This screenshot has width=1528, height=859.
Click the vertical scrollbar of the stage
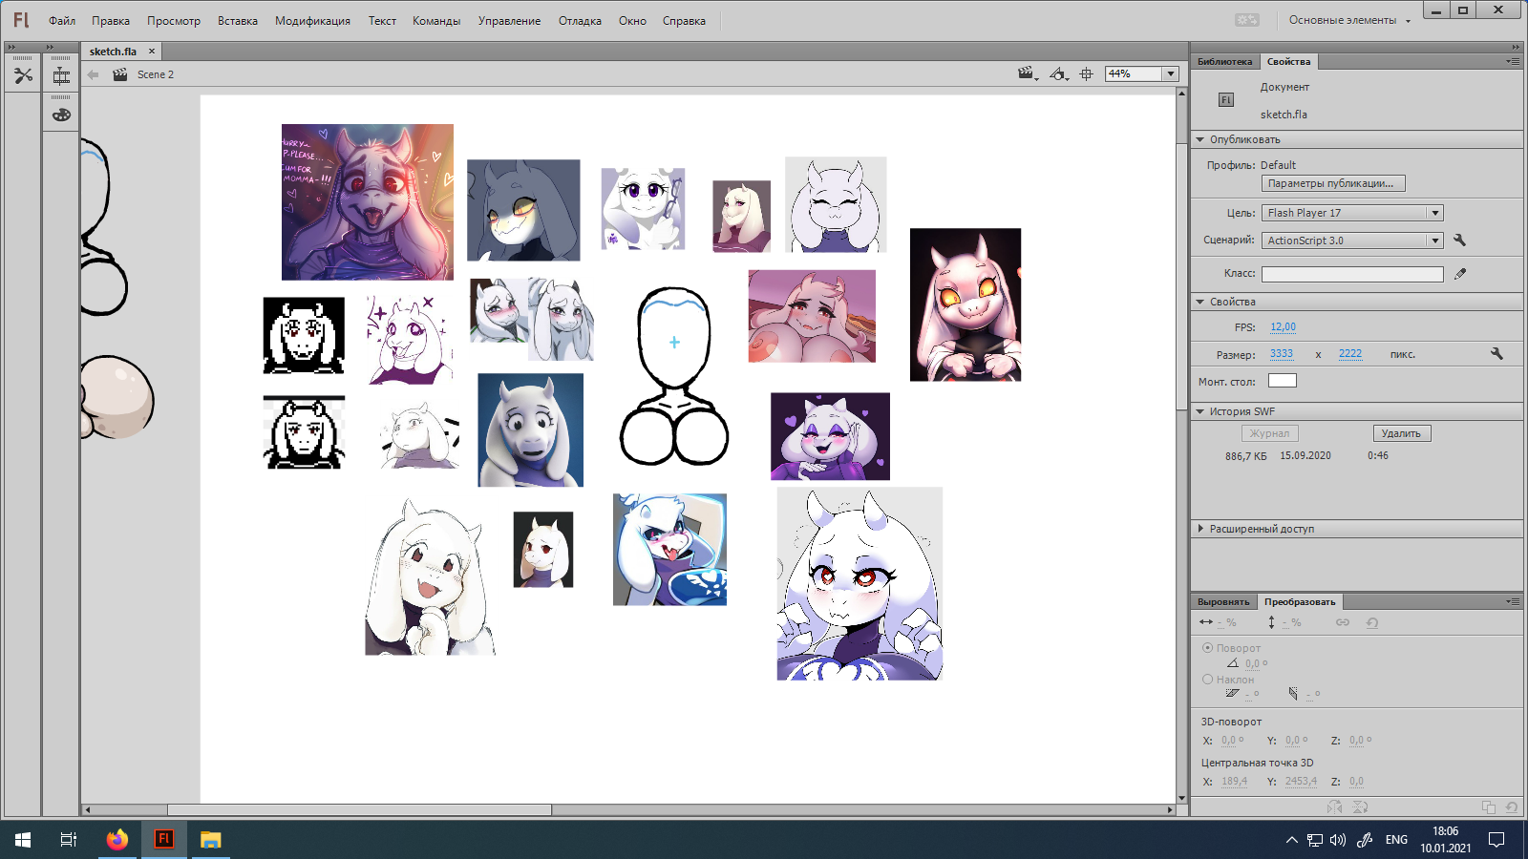1182,277
